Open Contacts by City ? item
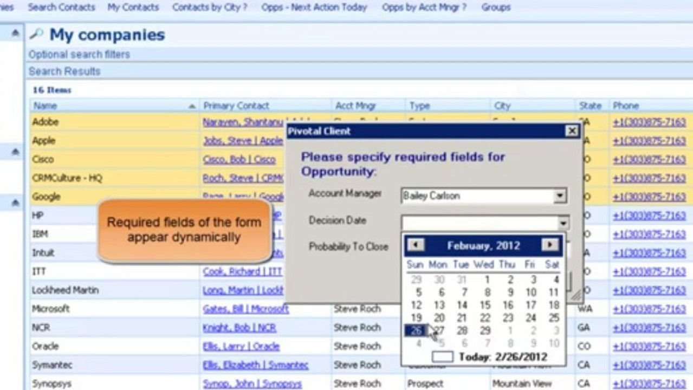This screenshot has width=693, height=390. point(210,8)
